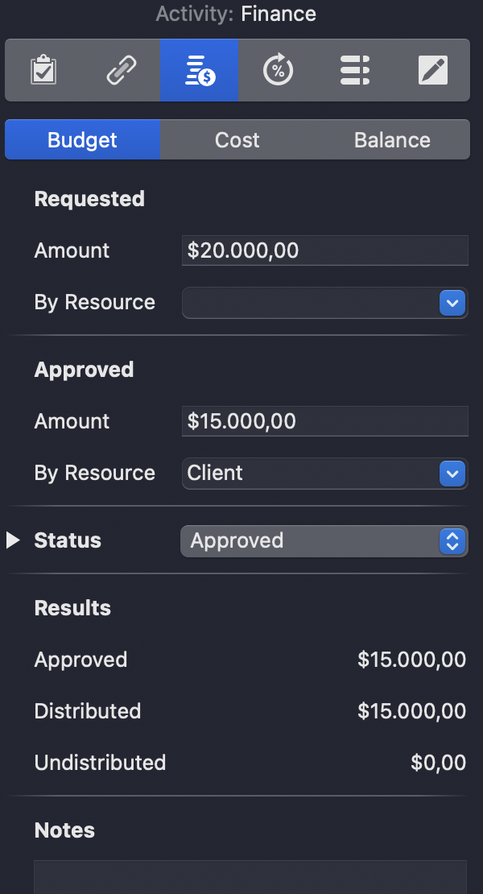
Task: Select the pencil edit inspector icon
Action: coord(432,70)
